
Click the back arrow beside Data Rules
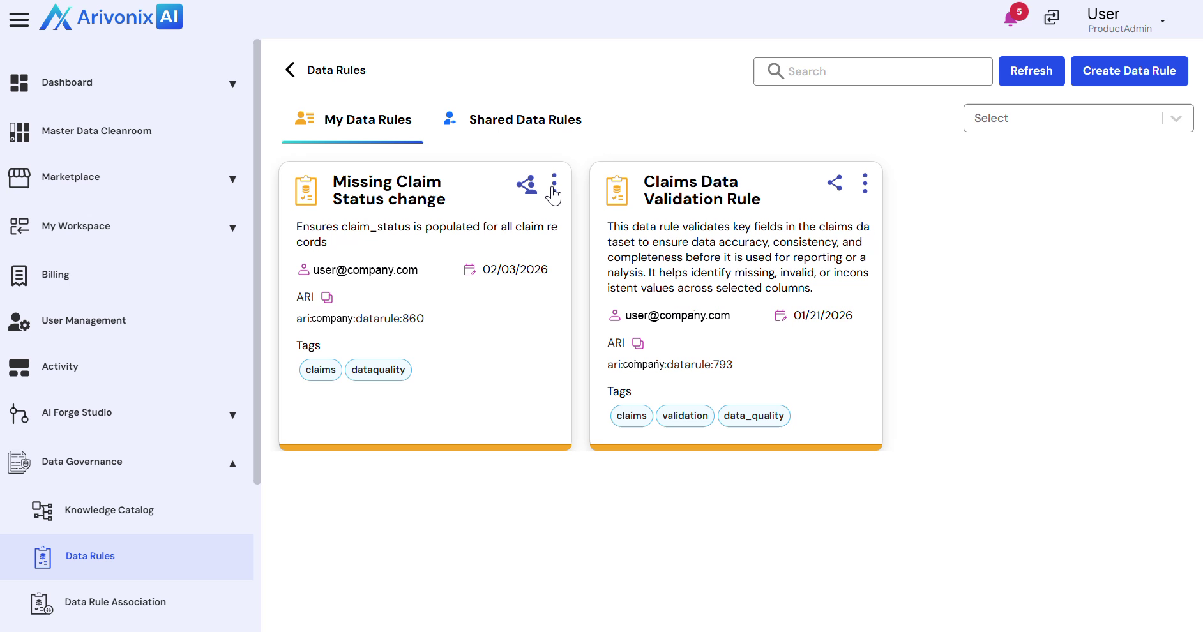[x=291, y=70]
